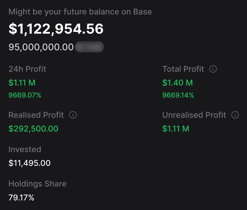Select the $1.40 M total profit value
247x210 pixels.
pos(177,82)
